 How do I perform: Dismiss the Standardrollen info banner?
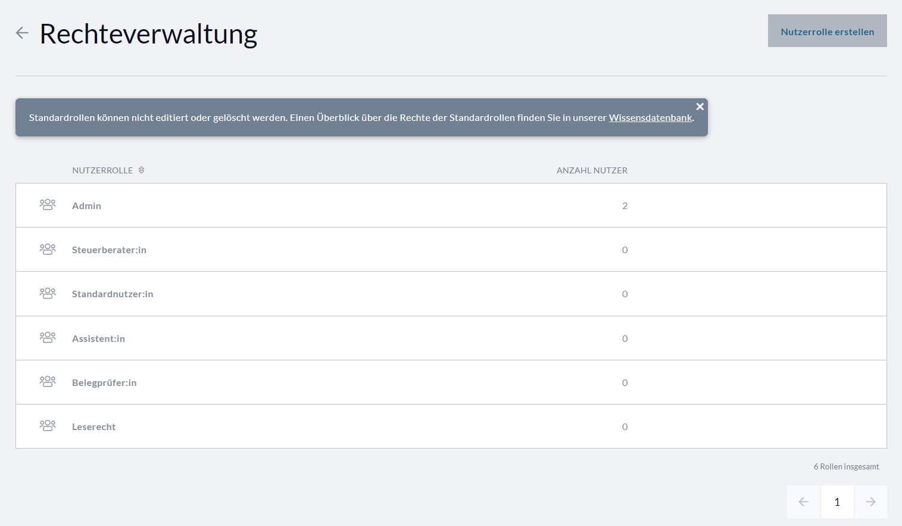click(x=700, y=107)
